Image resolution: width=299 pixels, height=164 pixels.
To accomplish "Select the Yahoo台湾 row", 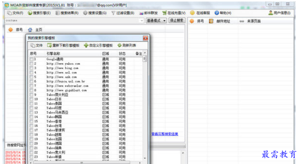I will [86, 126].
